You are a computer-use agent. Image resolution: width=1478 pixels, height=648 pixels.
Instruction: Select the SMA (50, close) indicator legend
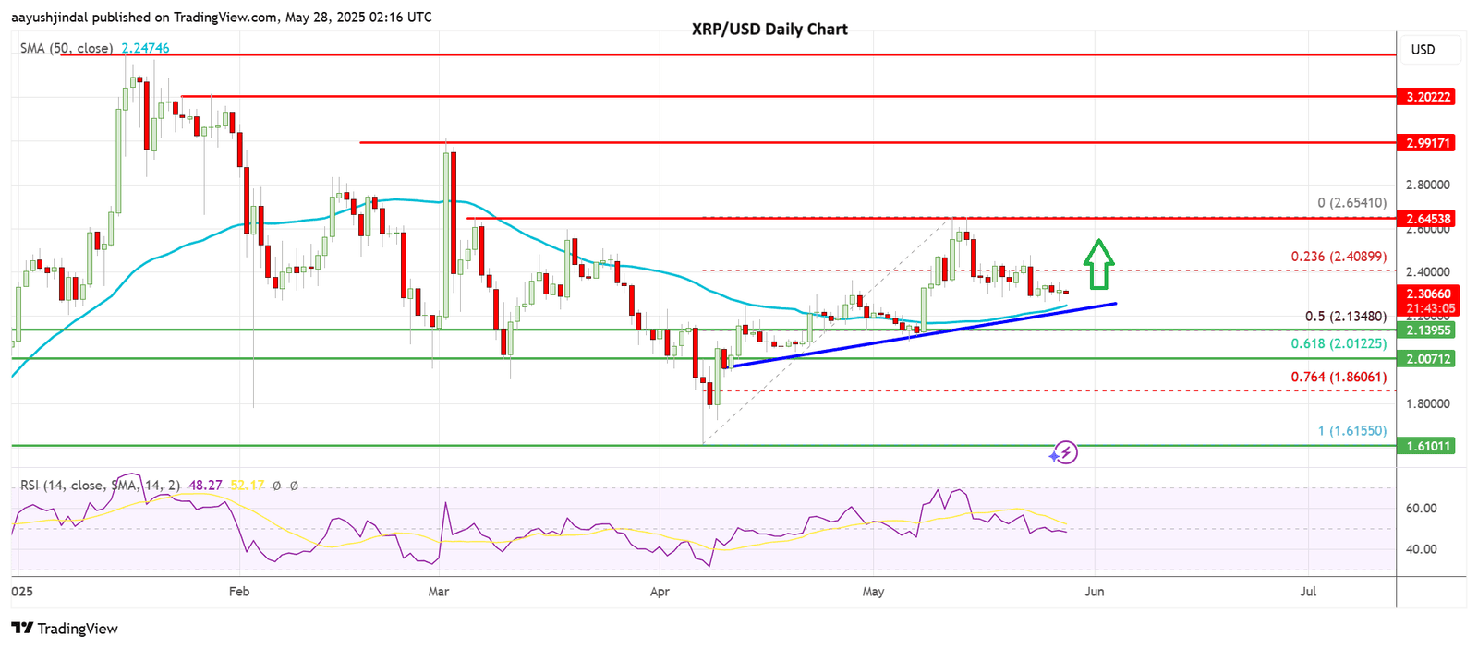tap(67, 48)
